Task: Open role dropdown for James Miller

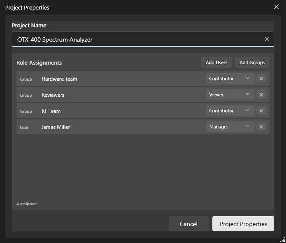Action: click(x=231, y=127)
